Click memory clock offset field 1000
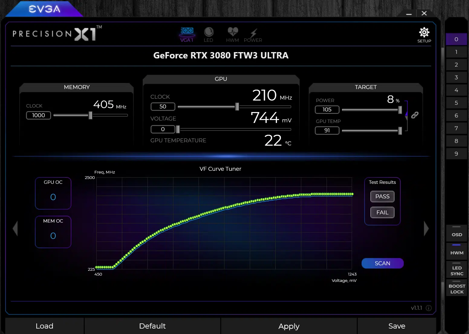Screen dimensions: 469x334 tap(38, 115)
